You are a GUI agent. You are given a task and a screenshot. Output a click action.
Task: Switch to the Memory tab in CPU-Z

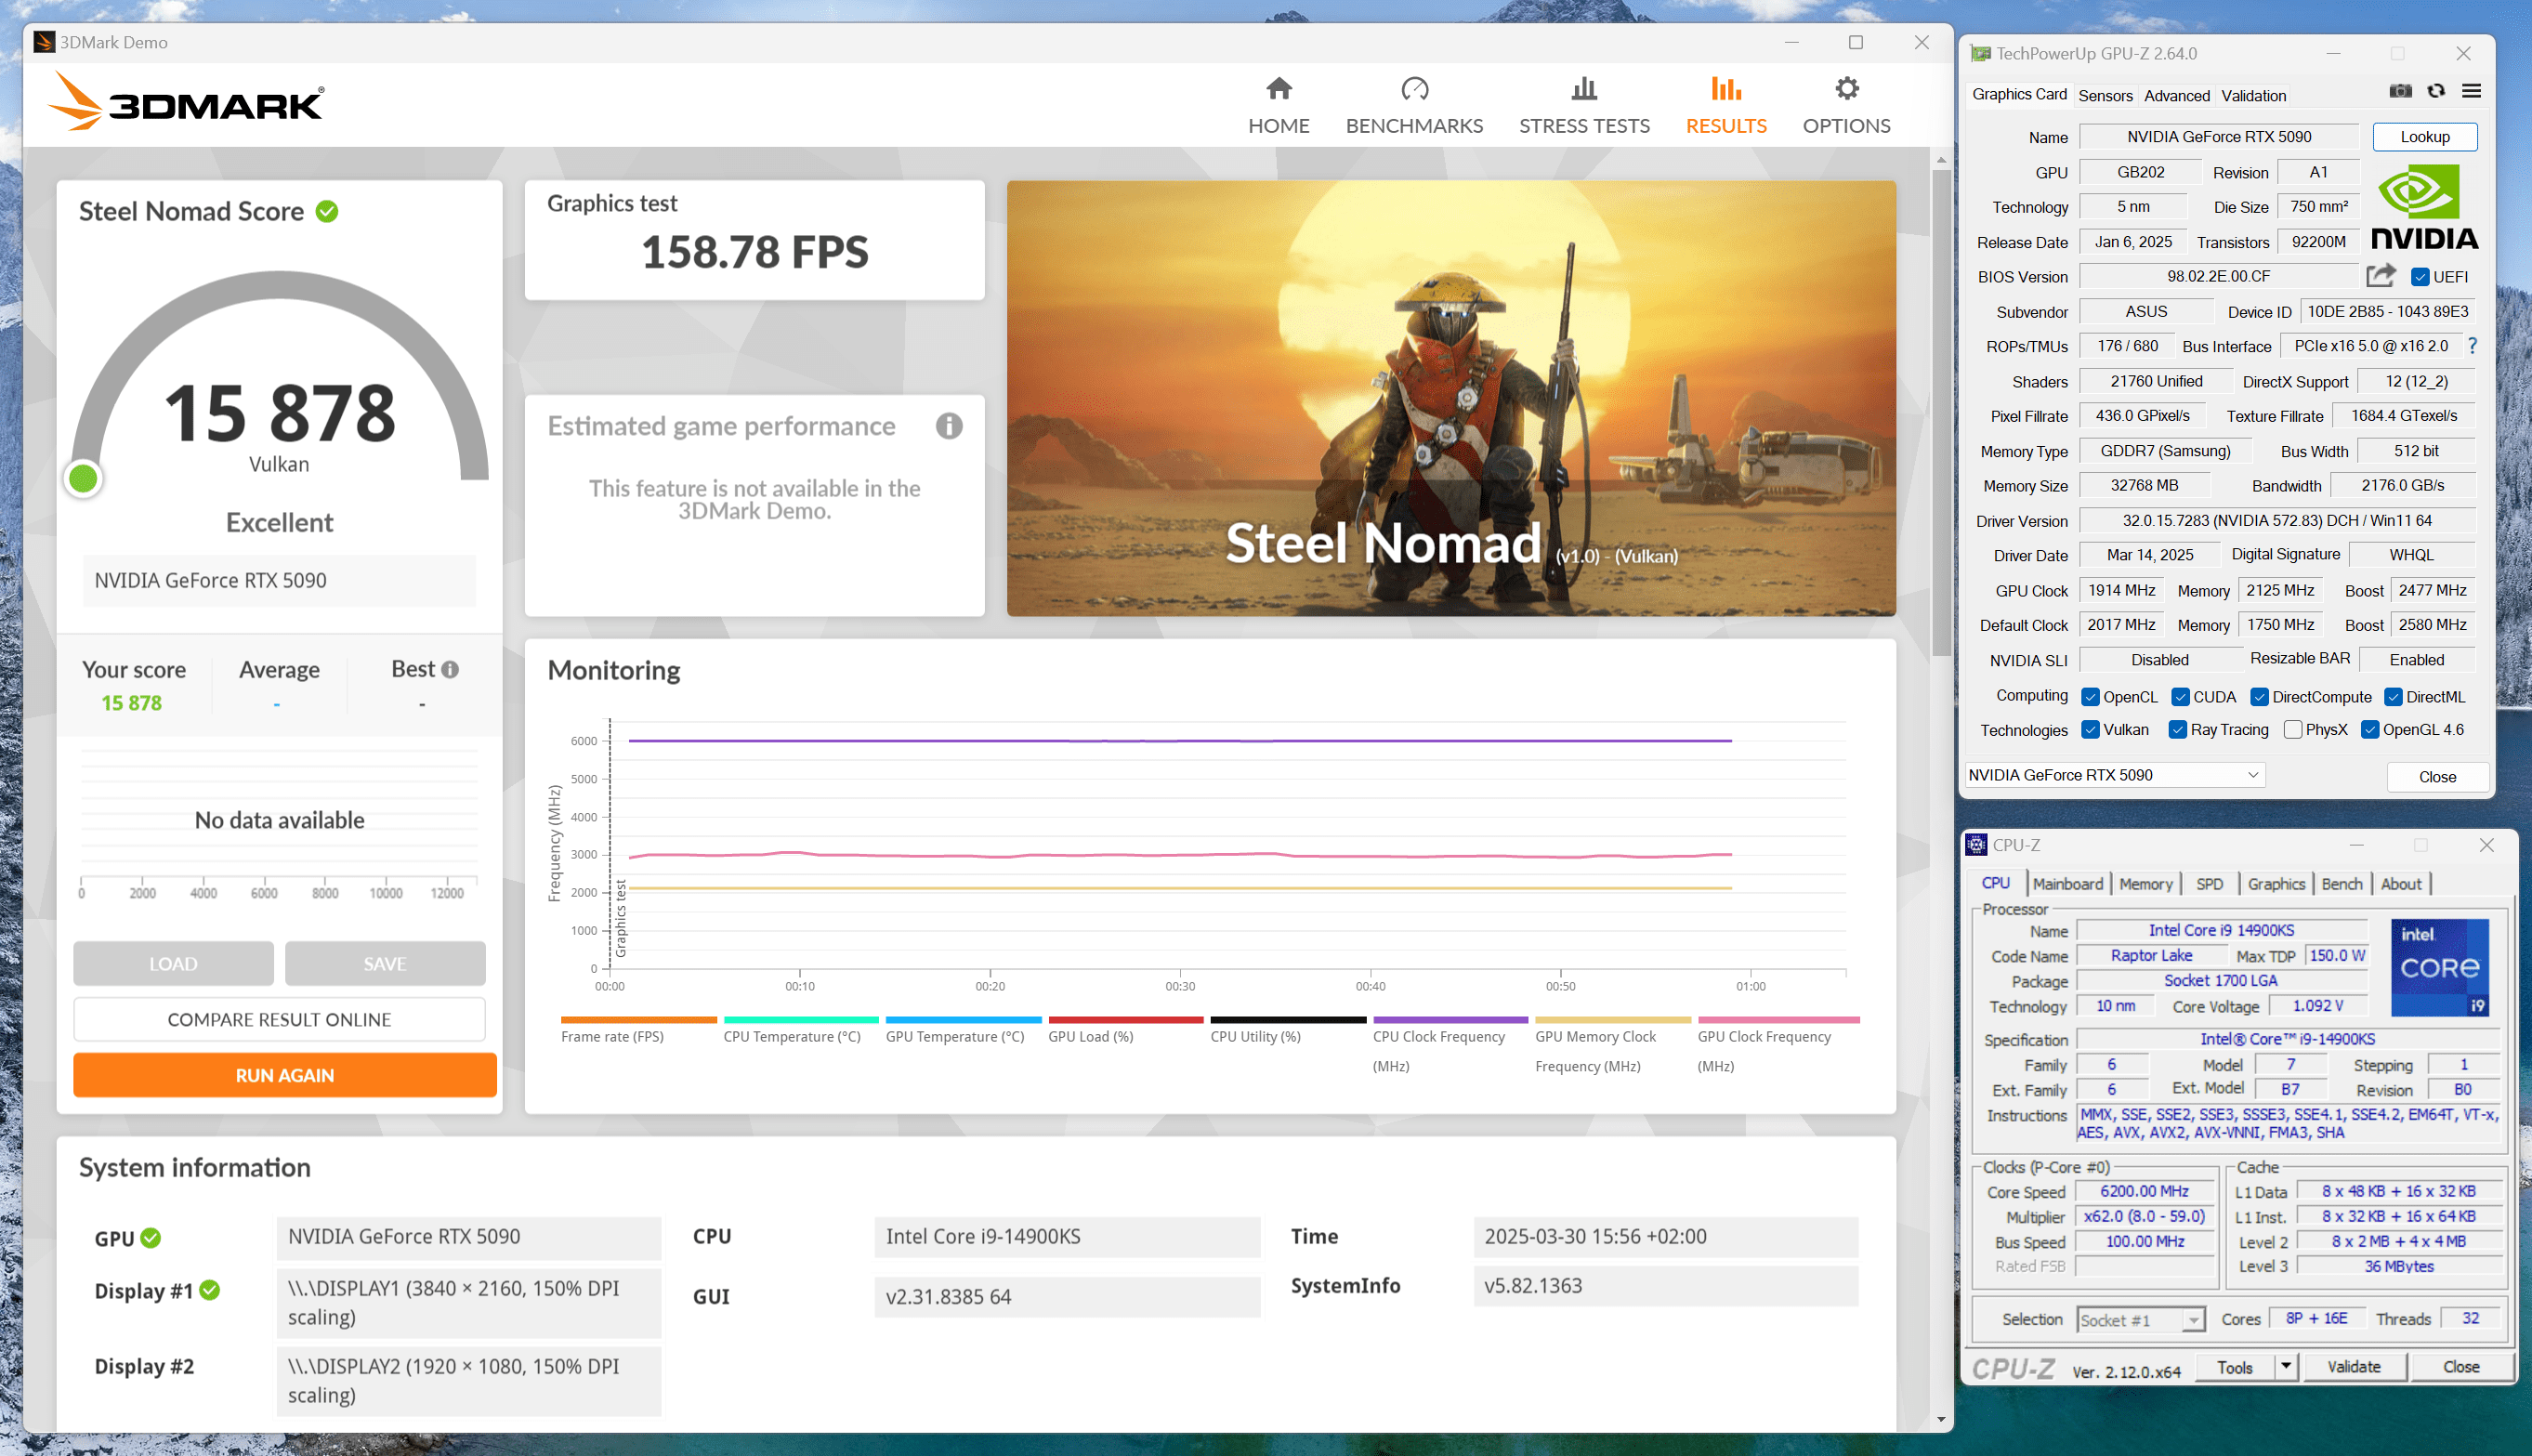(x=2145, y=884)
